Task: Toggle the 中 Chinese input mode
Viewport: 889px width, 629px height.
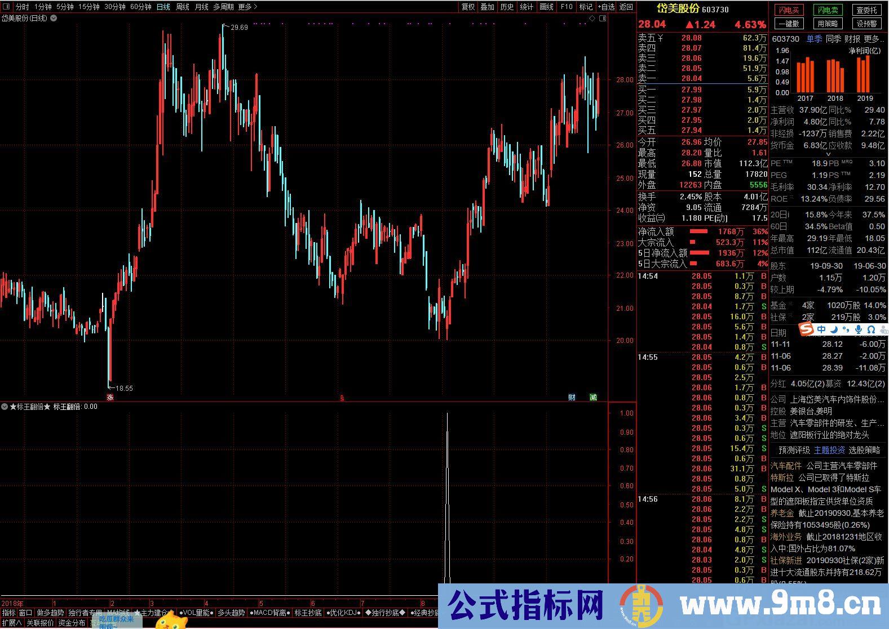Action: [821, 329]
